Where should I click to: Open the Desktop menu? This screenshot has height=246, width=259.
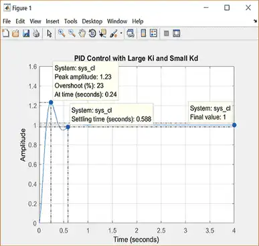pos(92,21)
